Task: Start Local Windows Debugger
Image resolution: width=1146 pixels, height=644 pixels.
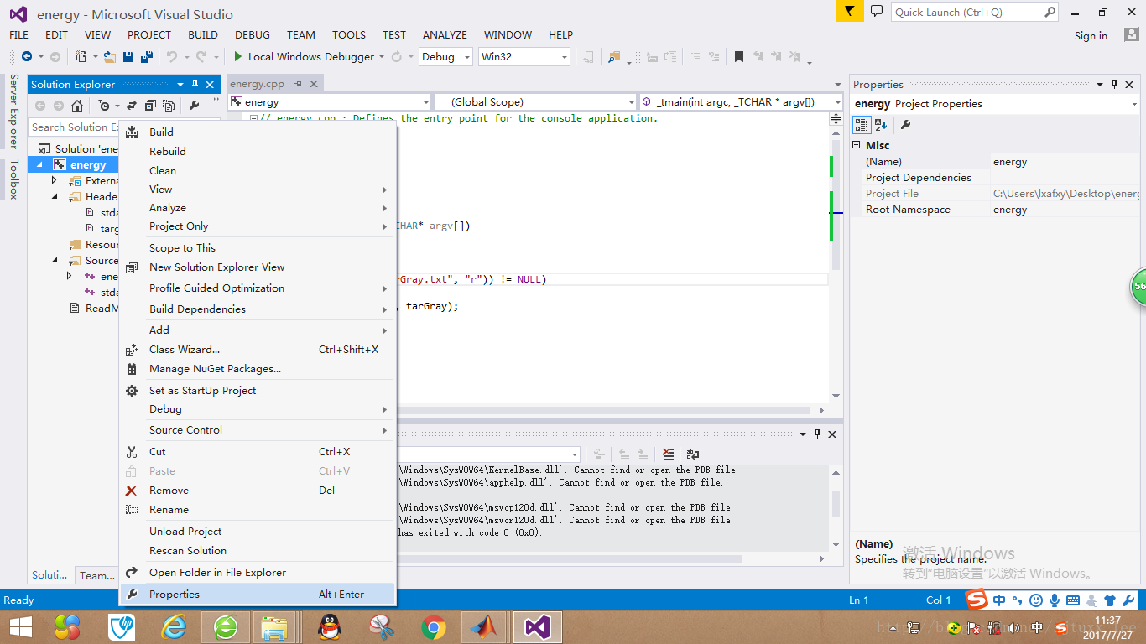Action: click(x=304, y=56)
